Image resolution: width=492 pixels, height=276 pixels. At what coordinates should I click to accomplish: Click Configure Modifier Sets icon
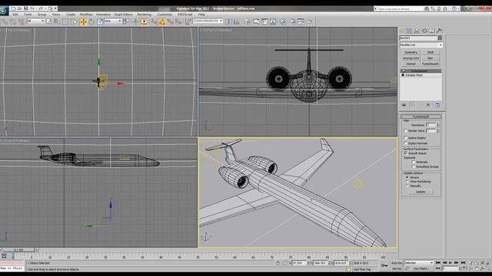pos(437,105)
